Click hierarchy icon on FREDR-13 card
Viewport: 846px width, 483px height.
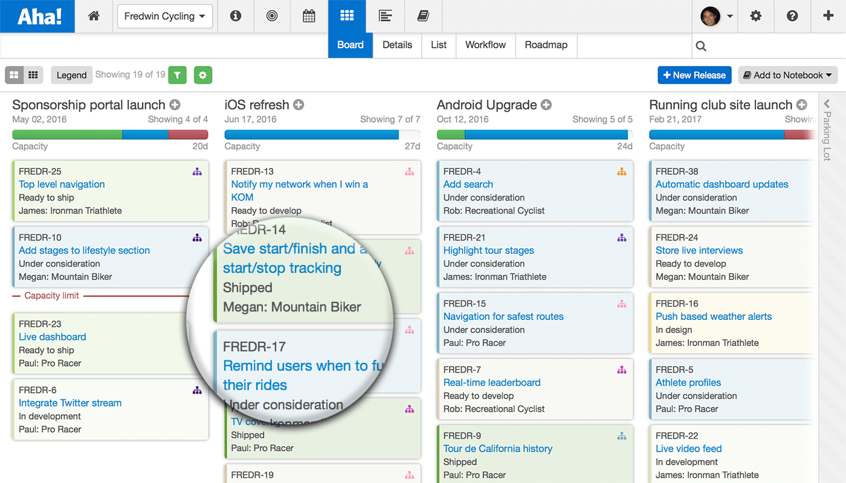click(x=410, y=172)
